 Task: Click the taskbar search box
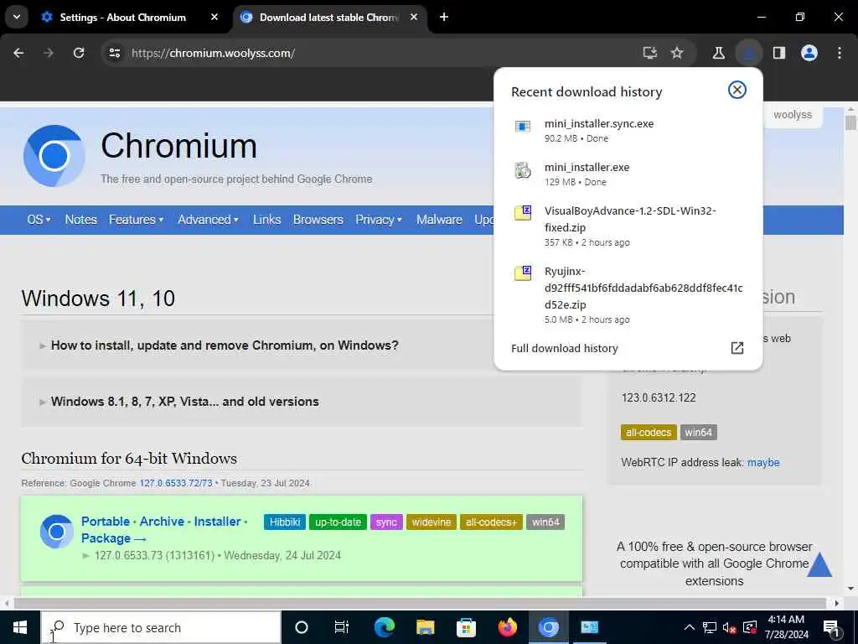[162, 627]
